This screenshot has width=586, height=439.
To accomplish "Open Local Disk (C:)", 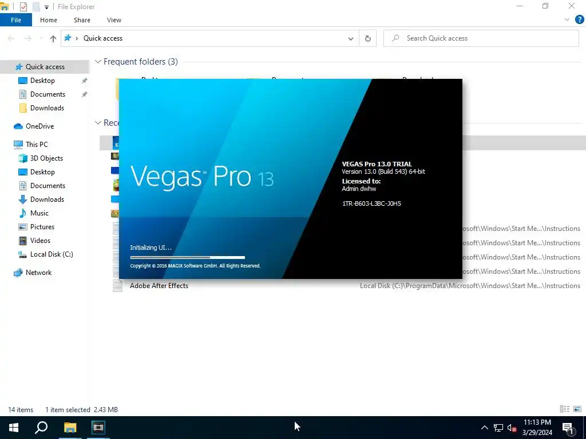I will tap(52, 254).
